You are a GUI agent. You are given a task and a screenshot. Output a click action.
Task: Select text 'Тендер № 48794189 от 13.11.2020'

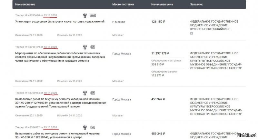[x=36, y=47]
